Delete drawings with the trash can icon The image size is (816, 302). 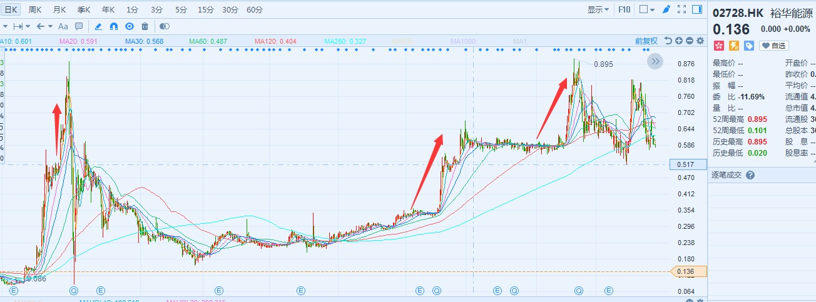pos(145,26)
